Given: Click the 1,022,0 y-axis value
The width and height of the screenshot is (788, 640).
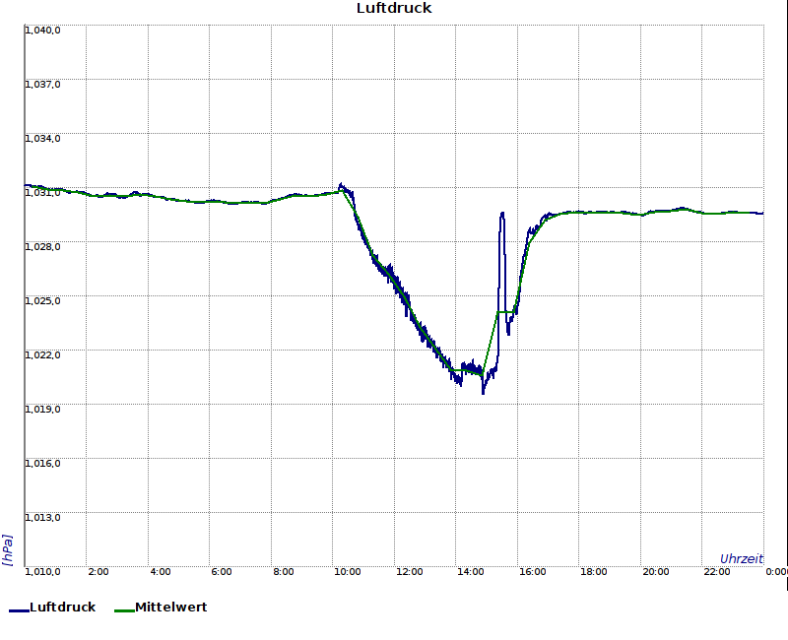Looking at the screenshot, I should point(42,355).
